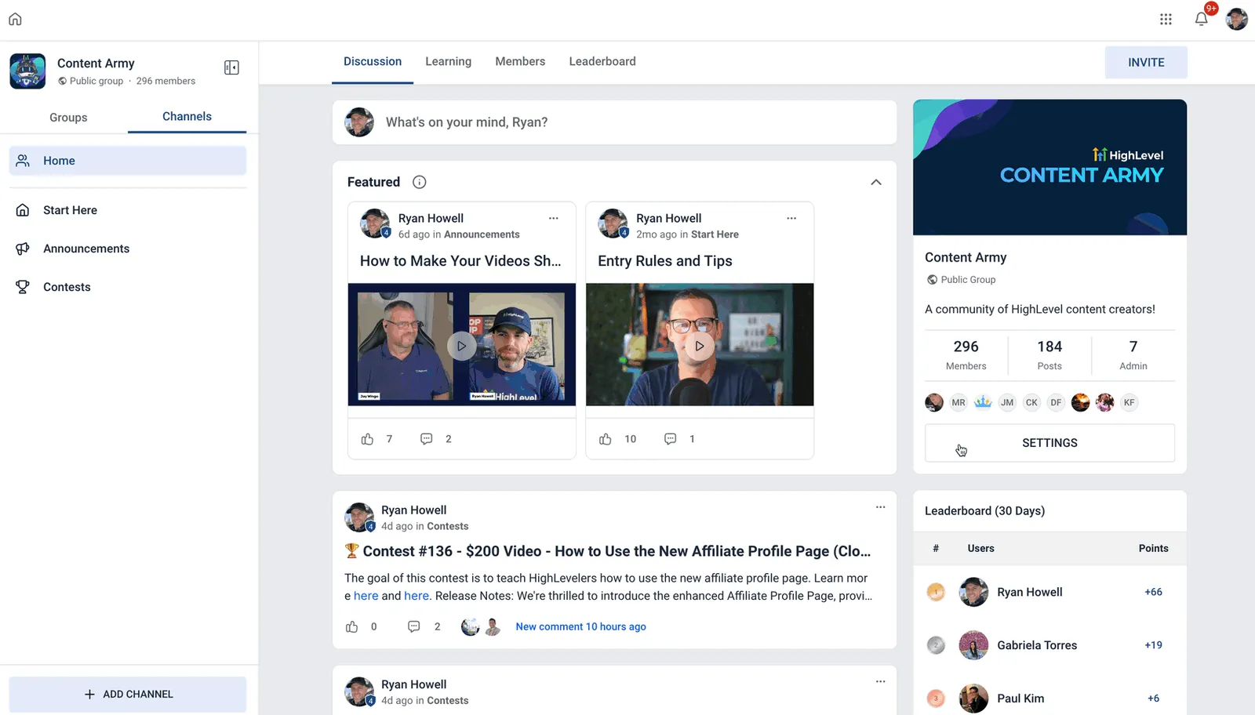Play the 'How to Make Your Videos' video
The width and height of the screenshot is (1255, 715).
(x=462, y=346)
